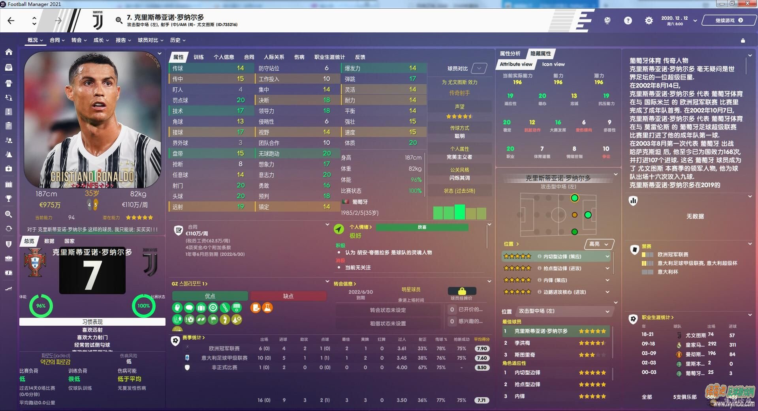Image resolution: width=758 pixels, height=411 pixels.
Task: Open the Home icon in sidebar
Action: (9, 52)
